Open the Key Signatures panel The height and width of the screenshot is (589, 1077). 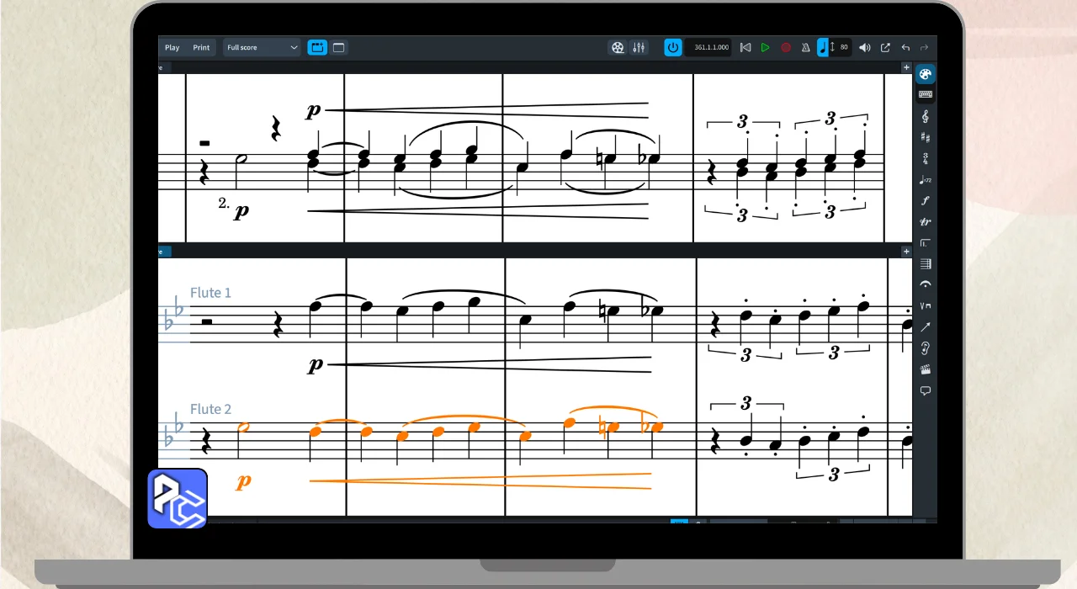926,137
